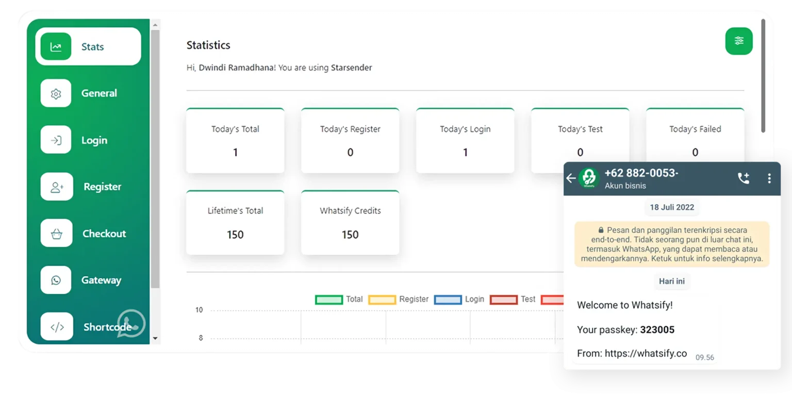Open the Stats menu item

click(x=88, y=46)
